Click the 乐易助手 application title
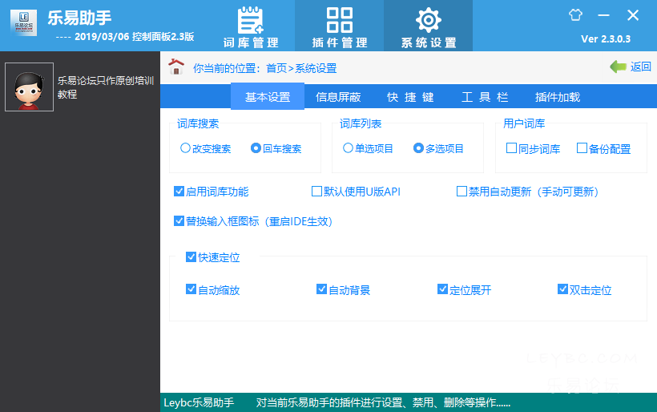Screen dimensions: 657x412 (x=79, y=18)
